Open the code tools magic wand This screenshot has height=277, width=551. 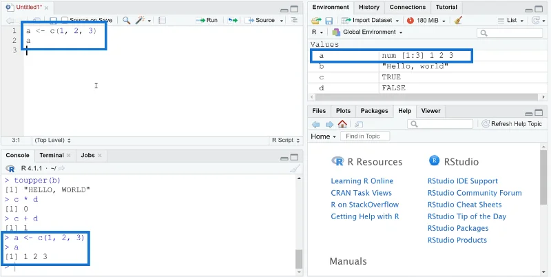pos(140,21)
